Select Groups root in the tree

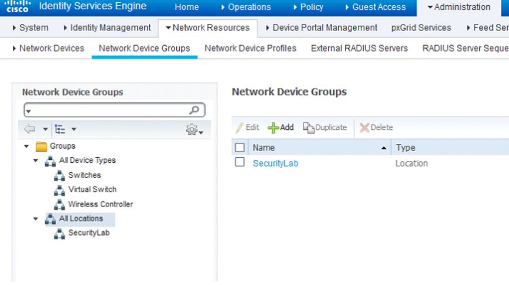(x=62, y=146)
